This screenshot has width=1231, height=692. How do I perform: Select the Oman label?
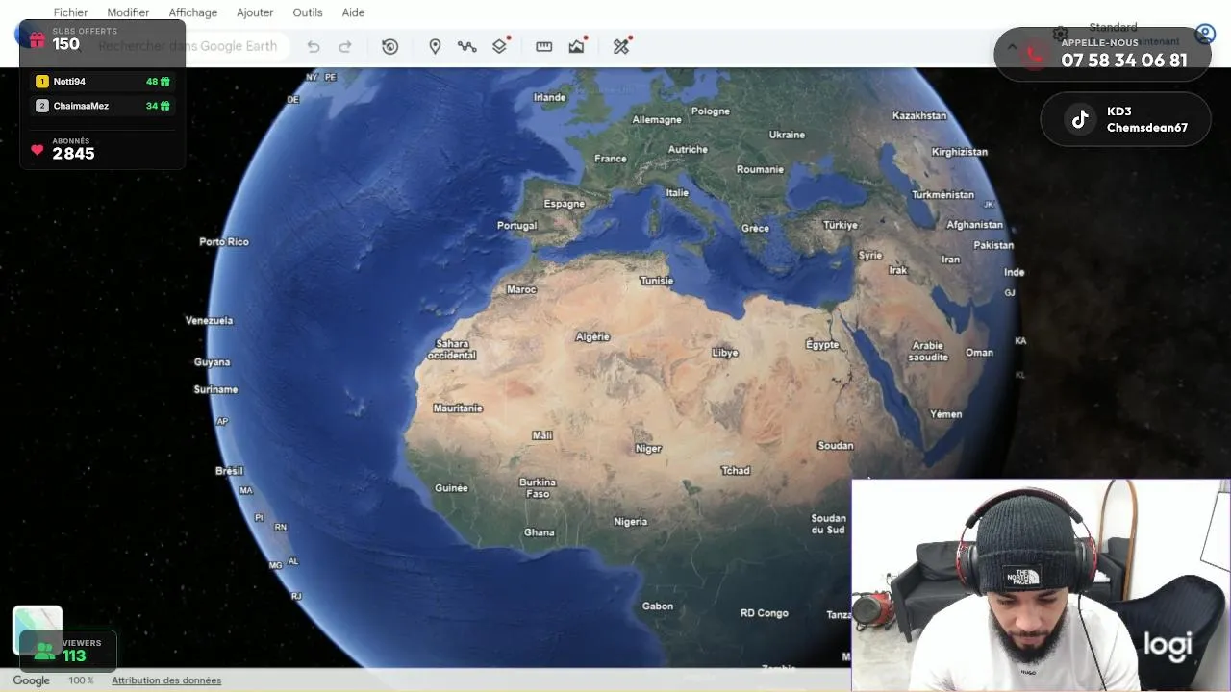[979, 353]
